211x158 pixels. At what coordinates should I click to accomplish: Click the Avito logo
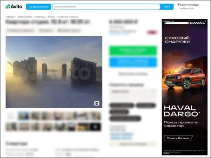click(x=14, y=6)
